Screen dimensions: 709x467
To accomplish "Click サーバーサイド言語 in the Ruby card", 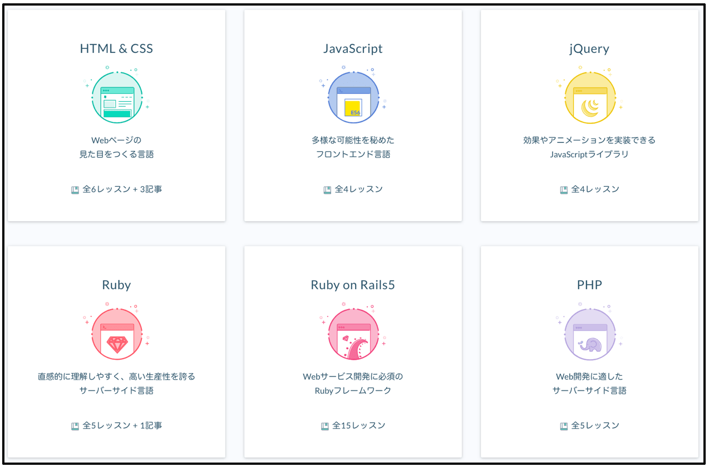I will [116, 391].
